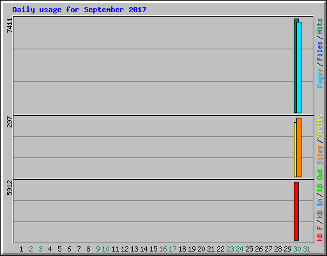Click day 19 on the x-axis

click(192, 249)
